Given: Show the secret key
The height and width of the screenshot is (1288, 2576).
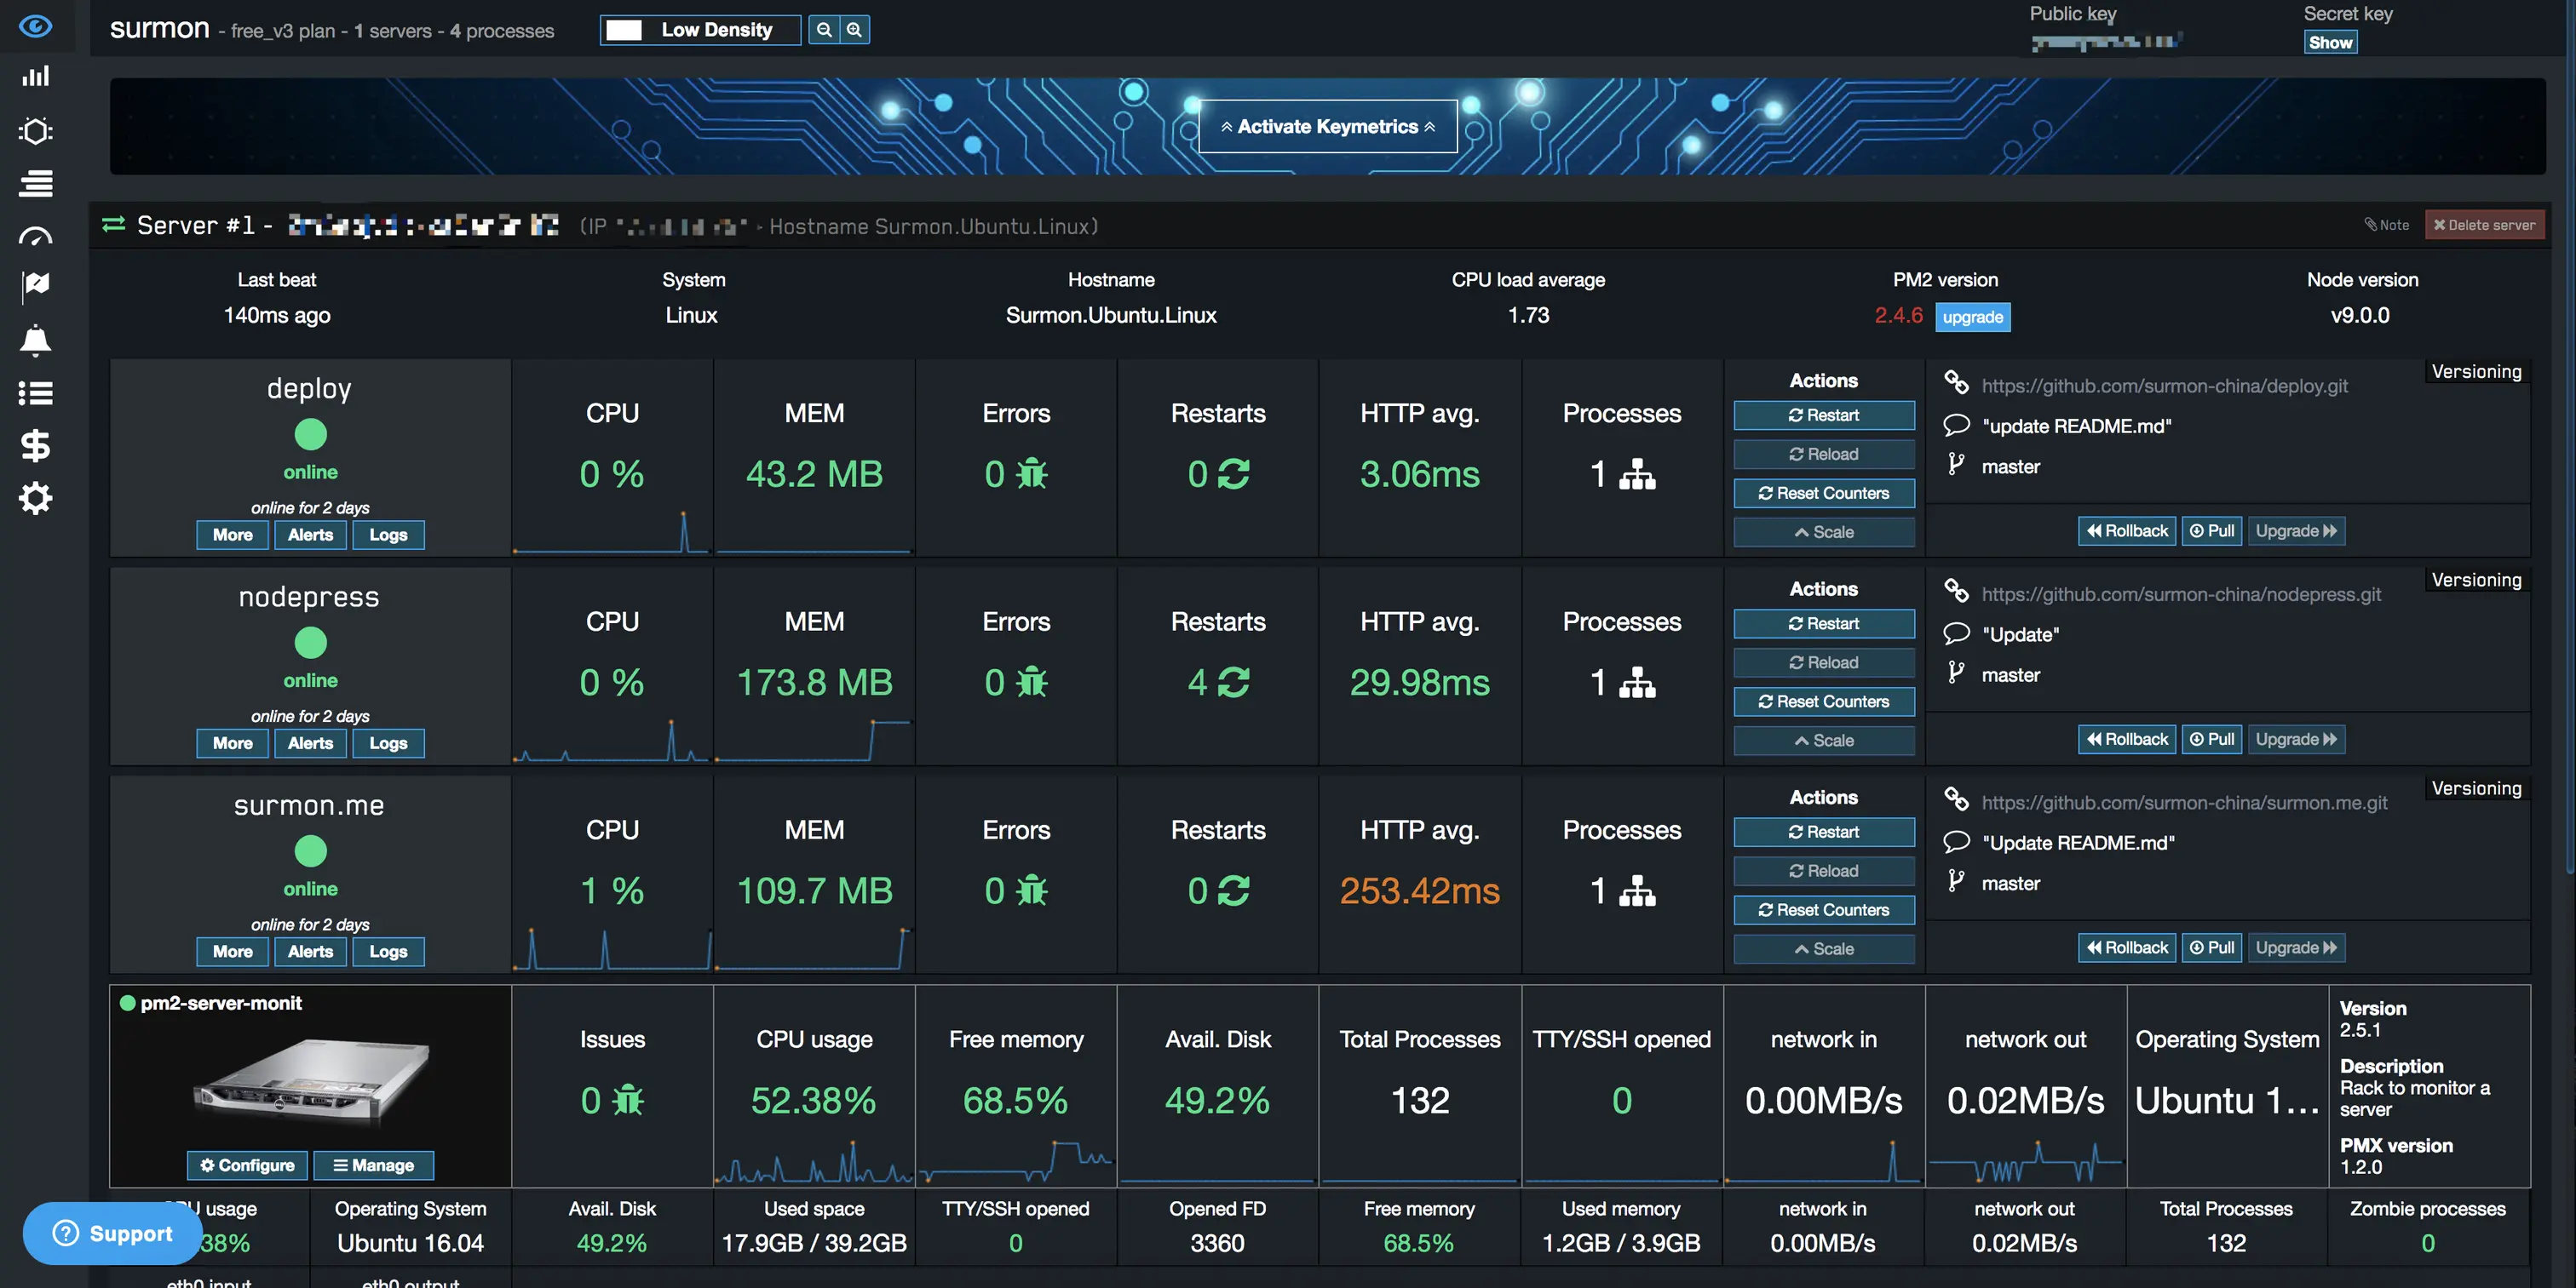Looking at the screenshot, I should (x=2330, y=42).
